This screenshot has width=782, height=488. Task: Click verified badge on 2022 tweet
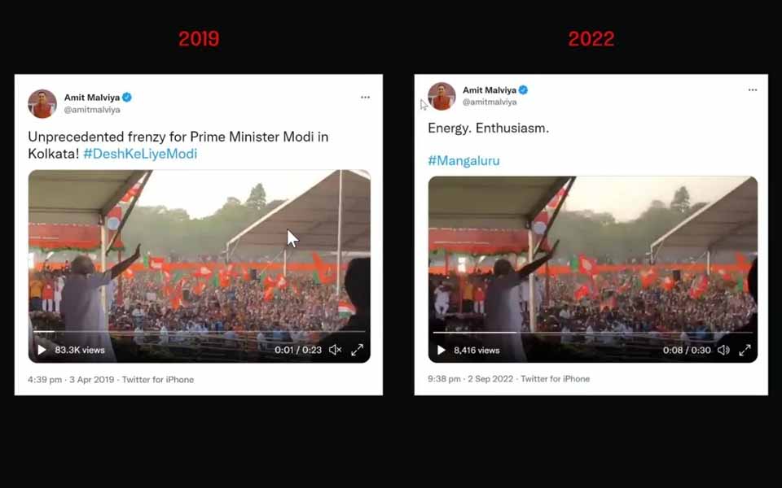pyautogui.click(x=523, y=90)
